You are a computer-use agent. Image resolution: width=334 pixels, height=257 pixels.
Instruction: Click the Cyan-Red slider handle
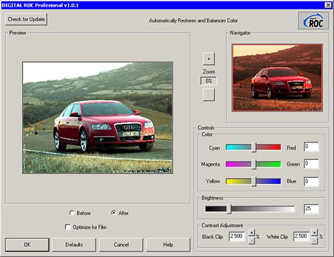coord(254,147)
